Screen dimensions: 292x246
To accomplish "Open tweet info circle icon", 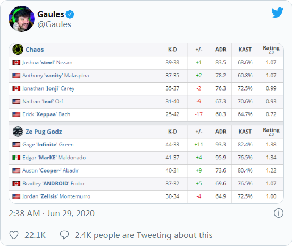I will coord(279,213).
